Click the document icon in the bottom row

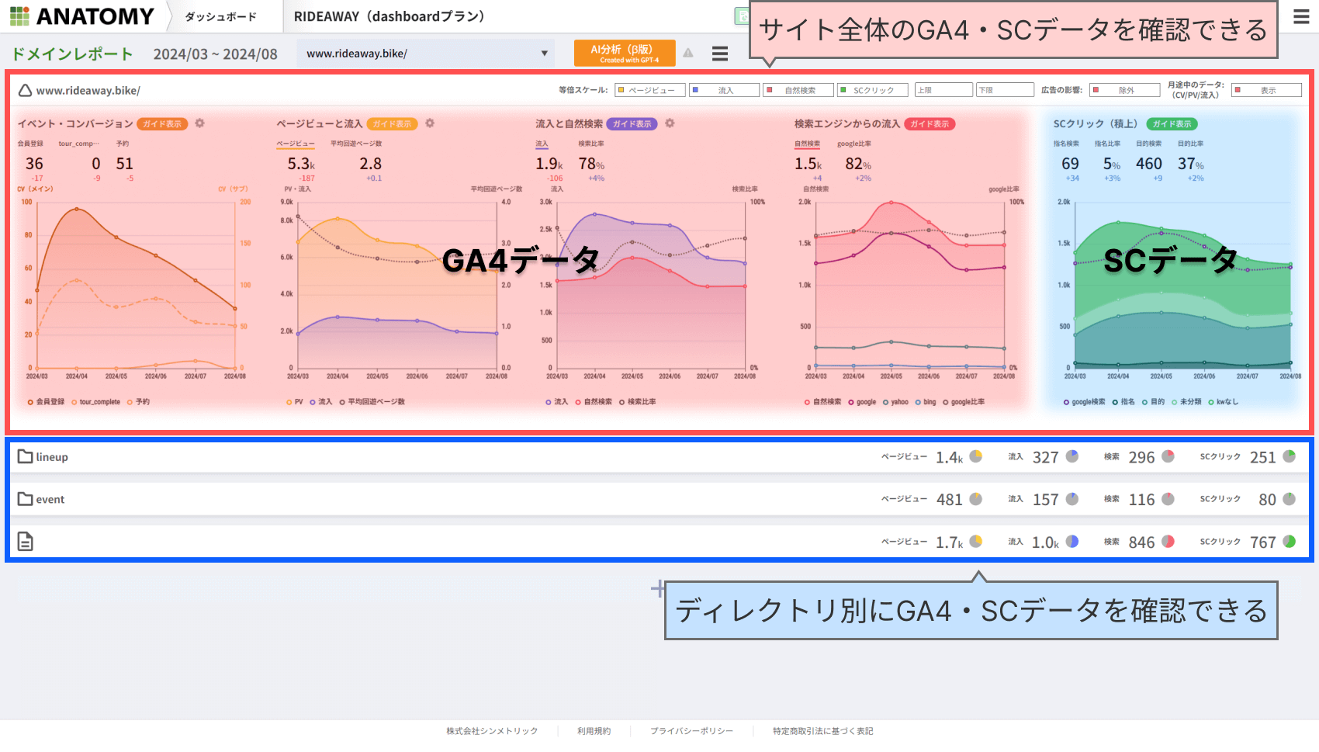pyautogui.click(x=25, y=541)
